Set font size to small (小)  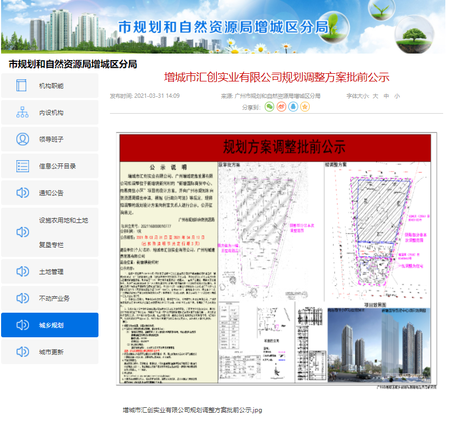coord(397,96)
